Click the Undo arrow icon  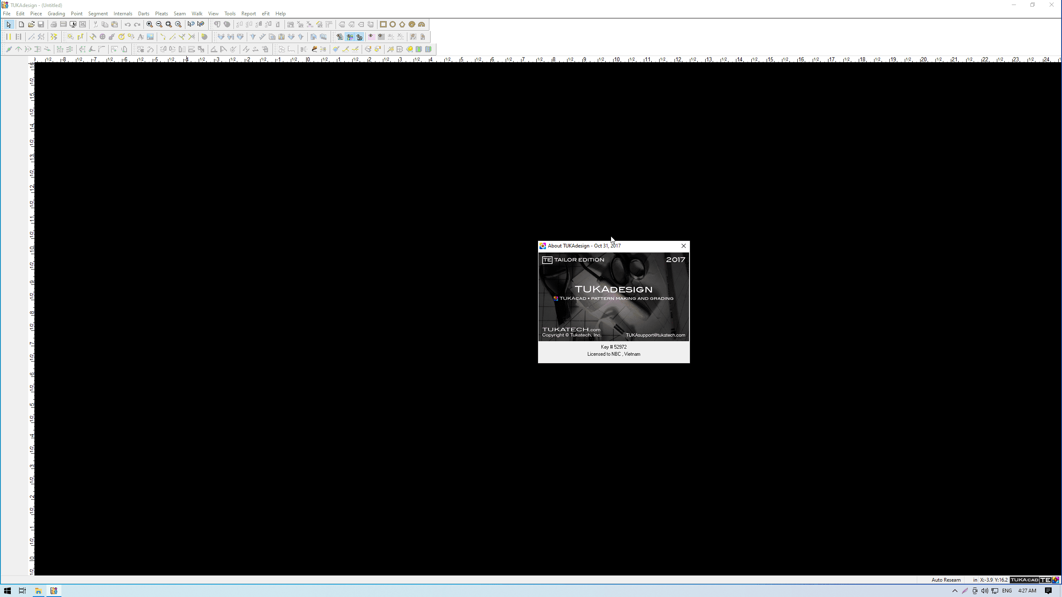(127, 24)
